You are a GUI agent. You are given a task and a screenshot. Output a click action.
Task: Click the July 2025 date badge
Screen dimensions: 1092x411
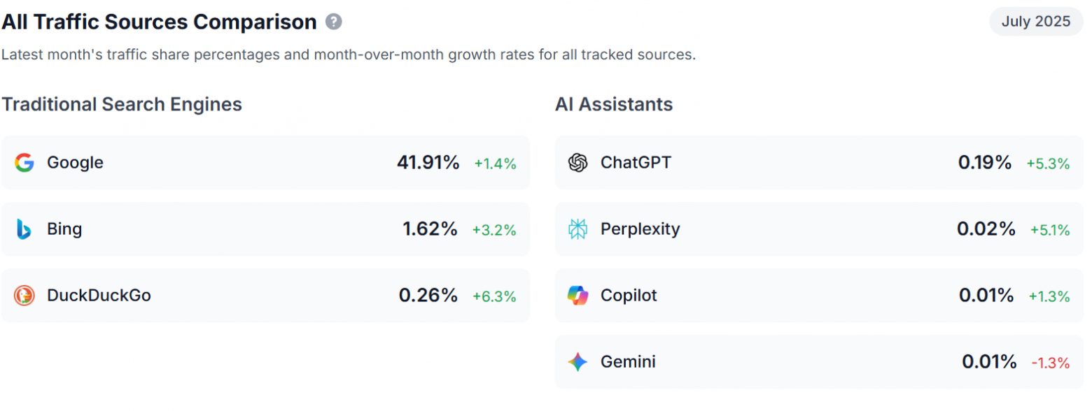1035,22
